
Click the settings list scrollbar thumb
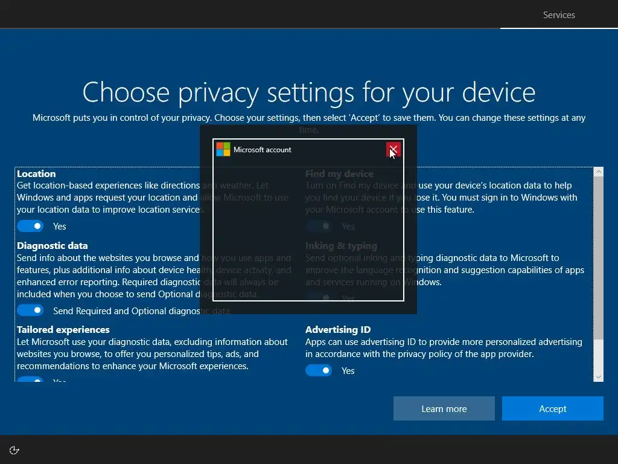[x=598, y=257]
